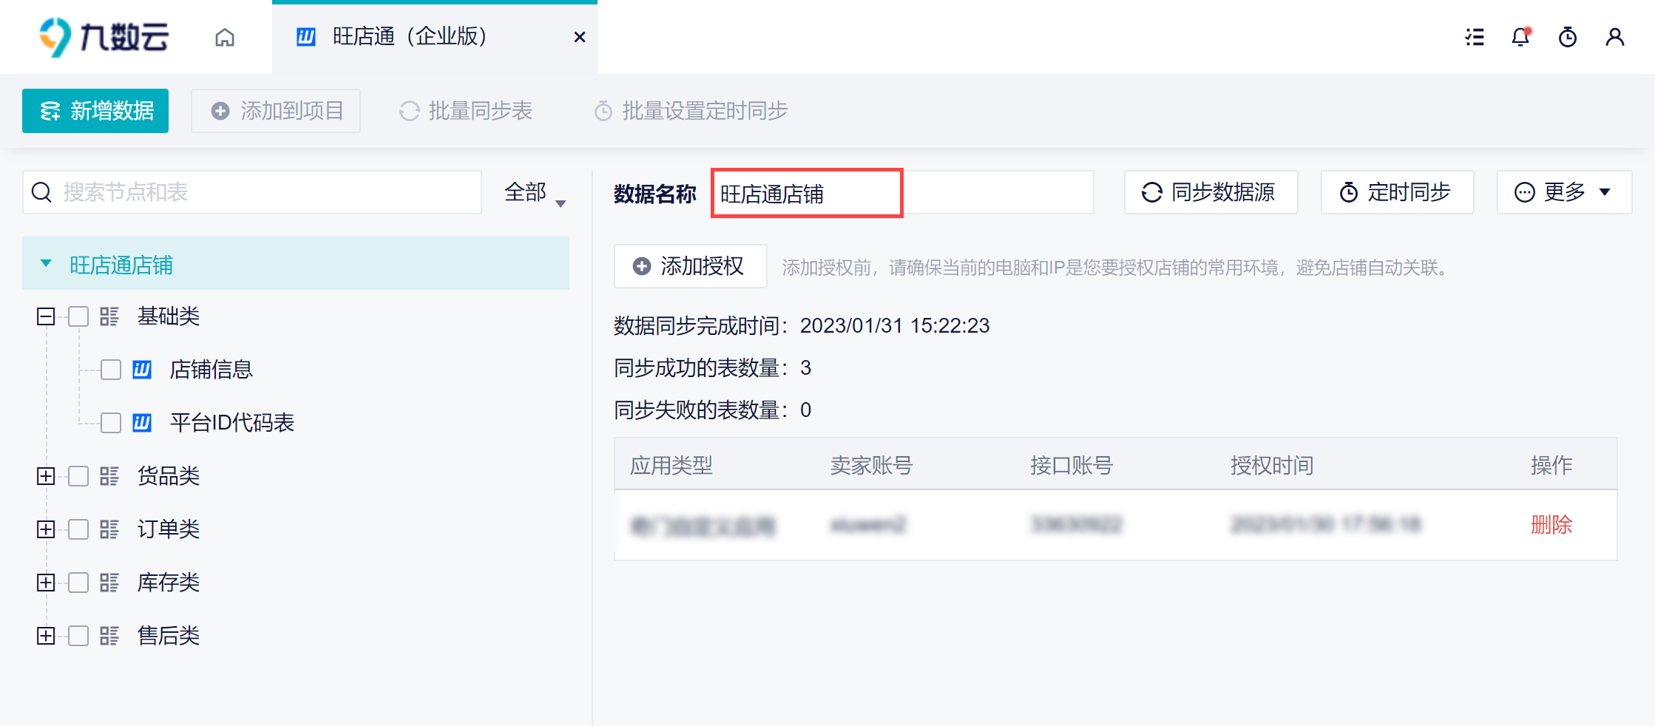Open the timer icon in the header
This screenshot has width=1655, height=726.
1568,37
